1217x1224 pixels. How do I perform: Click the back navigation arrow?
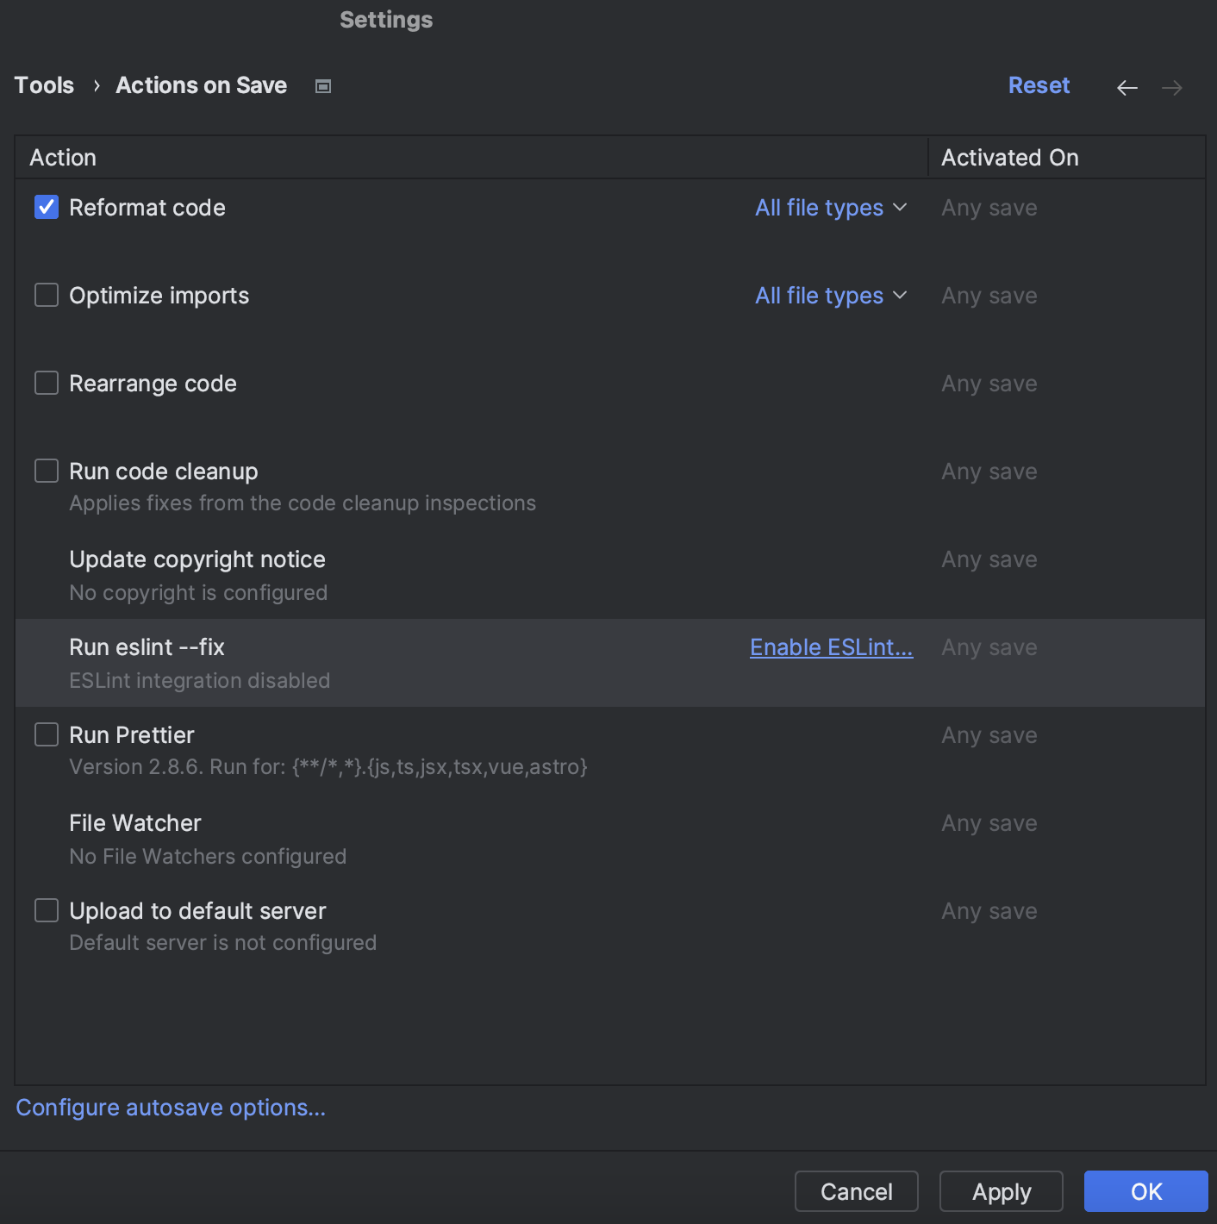(1127, 87)
